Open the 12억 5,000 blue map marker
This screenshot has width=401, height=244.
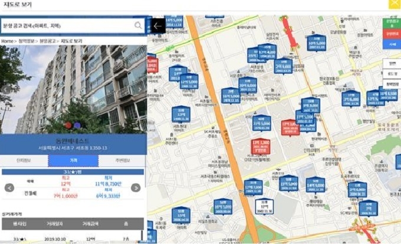tap(189, 81)
